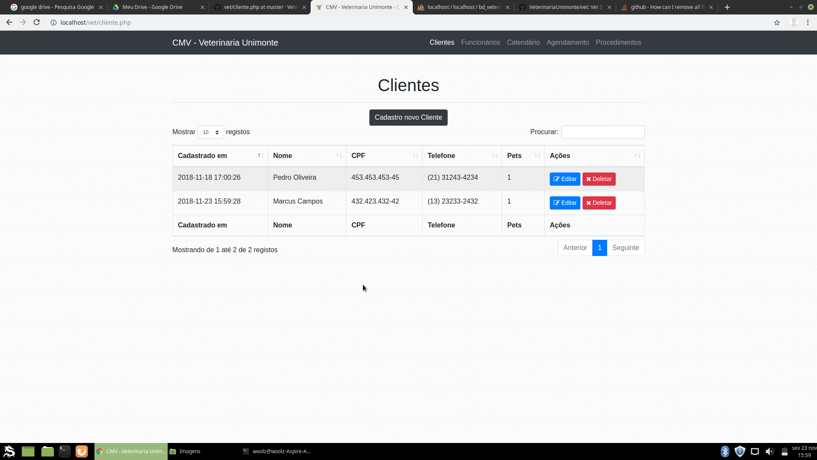The height and width of the screenshot is (460, 817).
Task: Click Chrome profile avatar icon
Action: click(x=794, y=23)
